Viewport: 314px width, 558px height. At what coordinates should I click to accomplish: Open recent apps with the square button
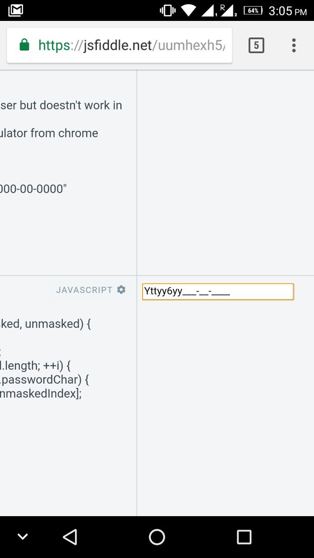click(244, 537)
